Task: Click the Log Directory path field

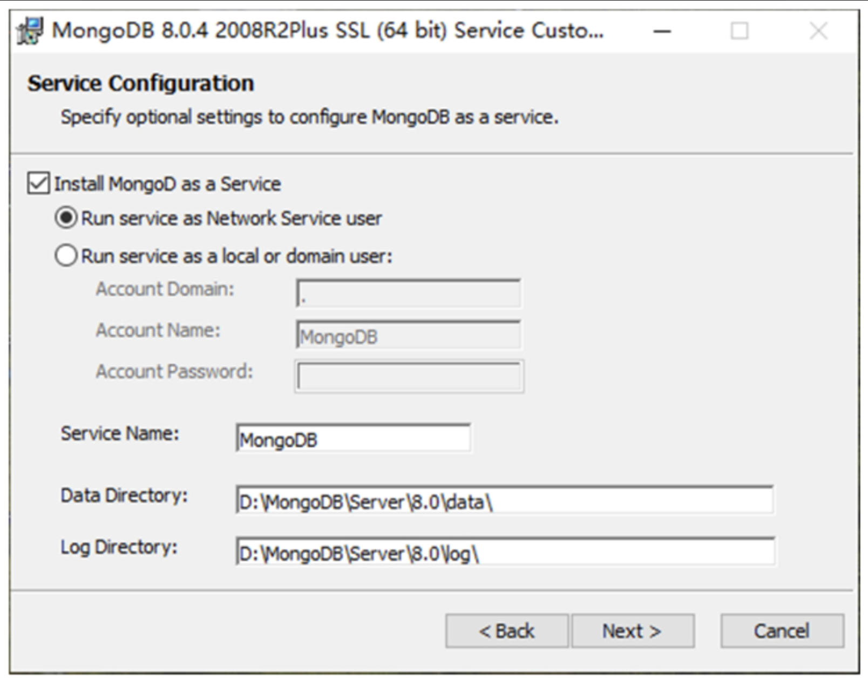Action: click(x=505, y=551)
